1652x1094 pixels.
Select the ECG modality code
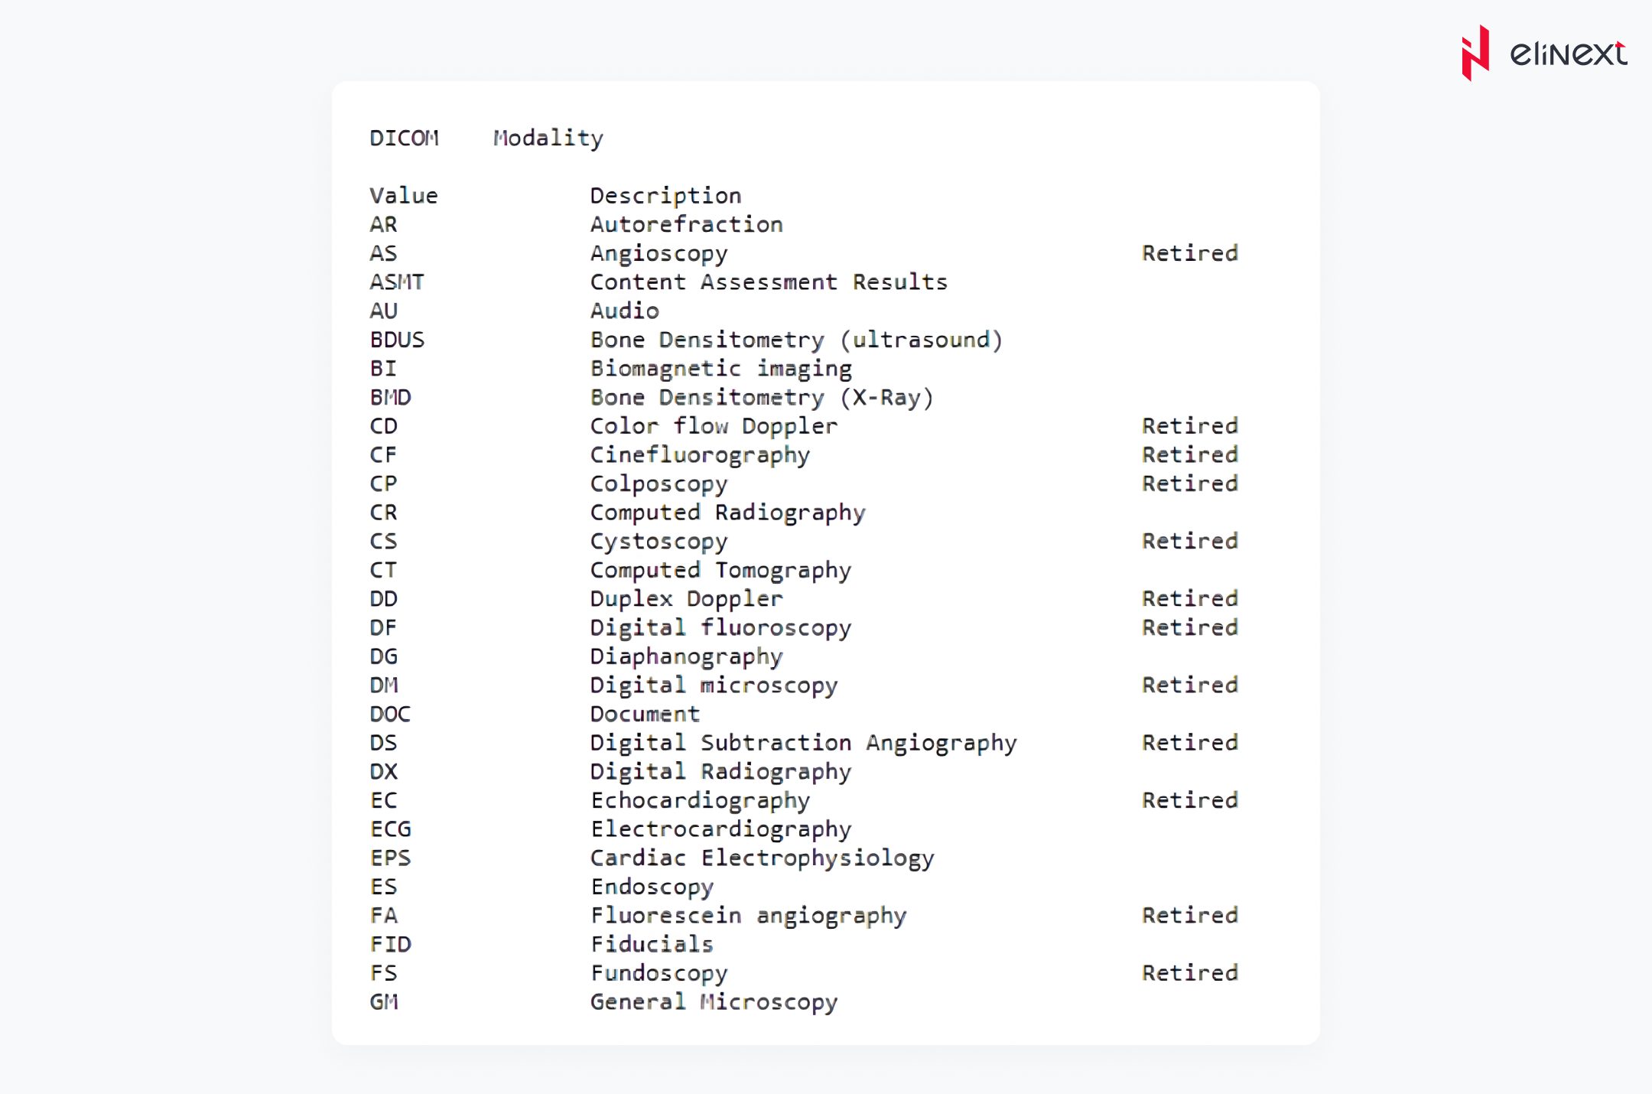tap(390, 829)
